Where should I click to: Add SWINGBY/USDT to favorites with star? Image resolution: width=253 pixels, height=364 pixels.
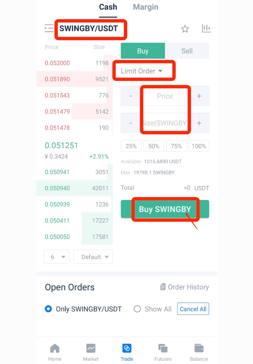tap(185, 29)
